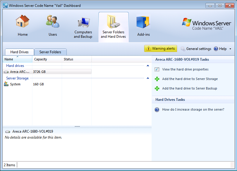The height and width of the screenshot is (171, 237).
Task: Collapse the Hard drives group
Action: pyautogui.click(x=148, y=66)
